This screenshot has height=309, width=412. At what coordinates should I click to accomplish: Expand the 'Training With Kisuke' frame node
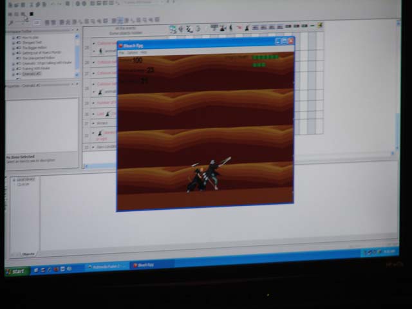[x=13, y=68]
